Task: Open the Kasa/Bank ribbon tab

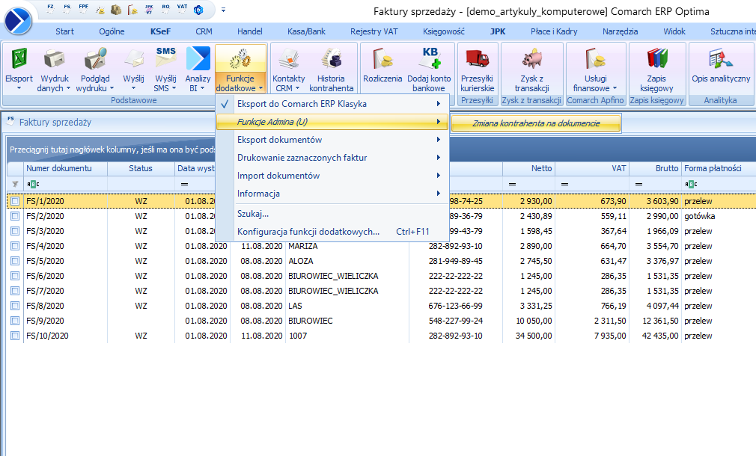Action: (306, 31)
